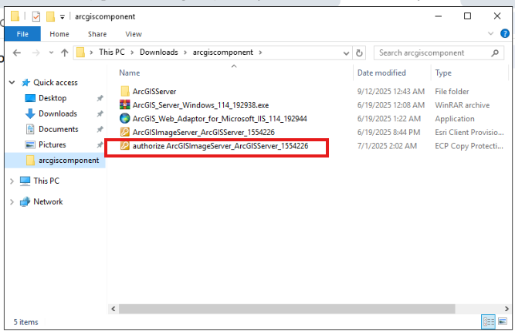Open the View ribbon tab
Screen dimensions: 515x332
pyautogui.click(x=134, y=34)
